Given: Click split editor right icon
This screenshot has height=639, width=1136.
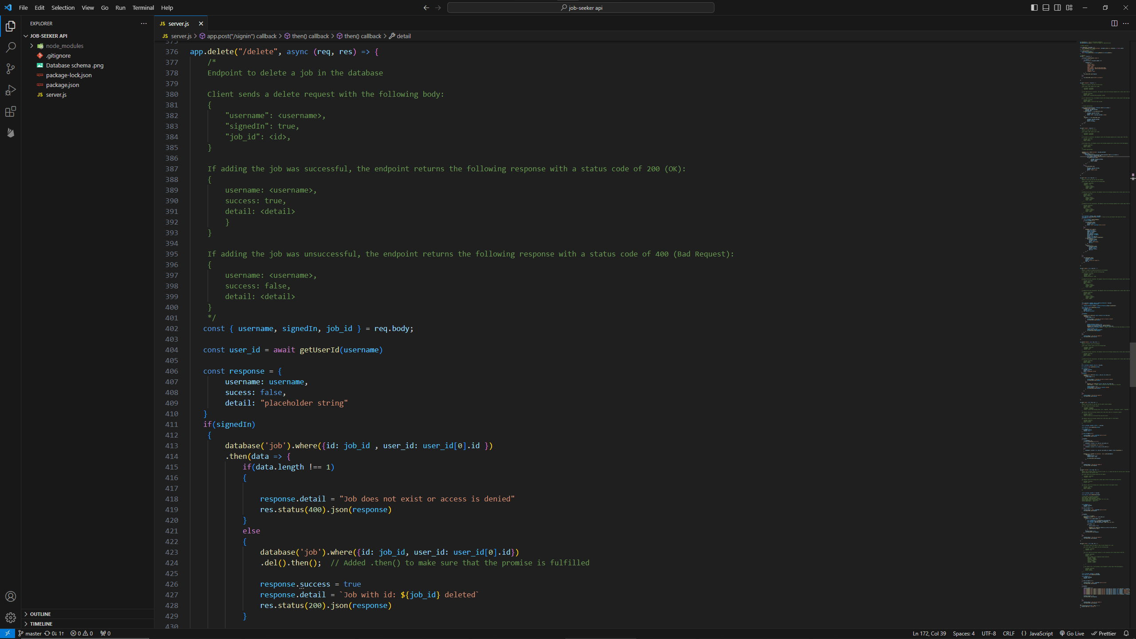Looking at the screenshot, I should tap(1114, 24).
